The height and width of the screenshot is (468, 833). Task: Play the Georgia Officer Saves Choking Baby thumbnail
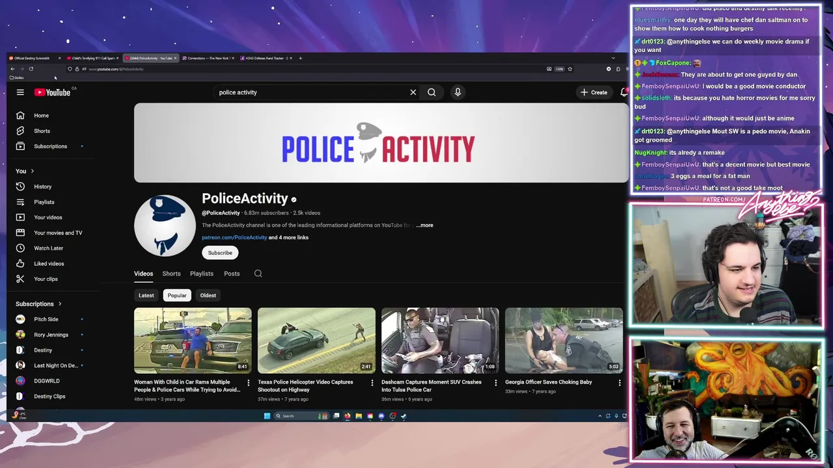[x=564, y=340]
